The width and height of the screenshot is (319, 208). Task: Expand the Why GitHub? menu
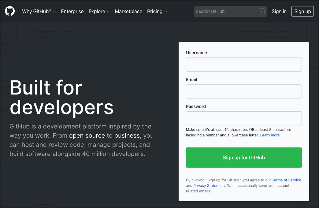39,11
